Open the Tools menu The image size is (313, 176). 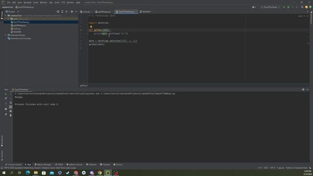(x=57, y=2)
